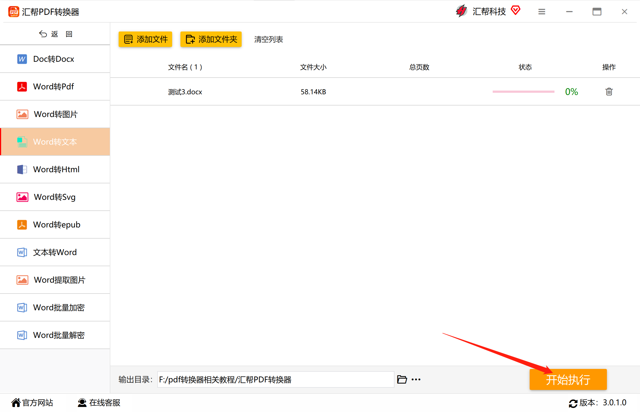Click the refresh version icon

pyautogui.click(x=573, y=403)
